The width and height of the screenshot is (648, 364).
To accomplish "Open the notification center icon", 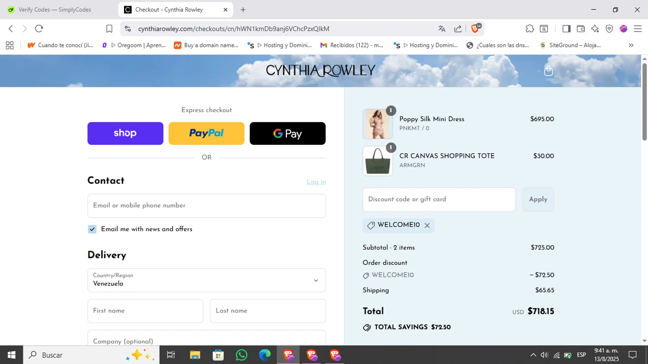I will tap(632, 355).
